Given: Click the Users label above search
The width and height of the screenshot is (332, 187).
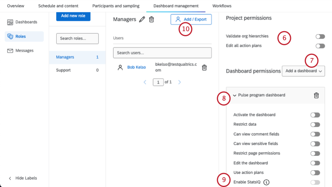Looking at the screenshot, I should pyautogui.click(x=118, y=38).
